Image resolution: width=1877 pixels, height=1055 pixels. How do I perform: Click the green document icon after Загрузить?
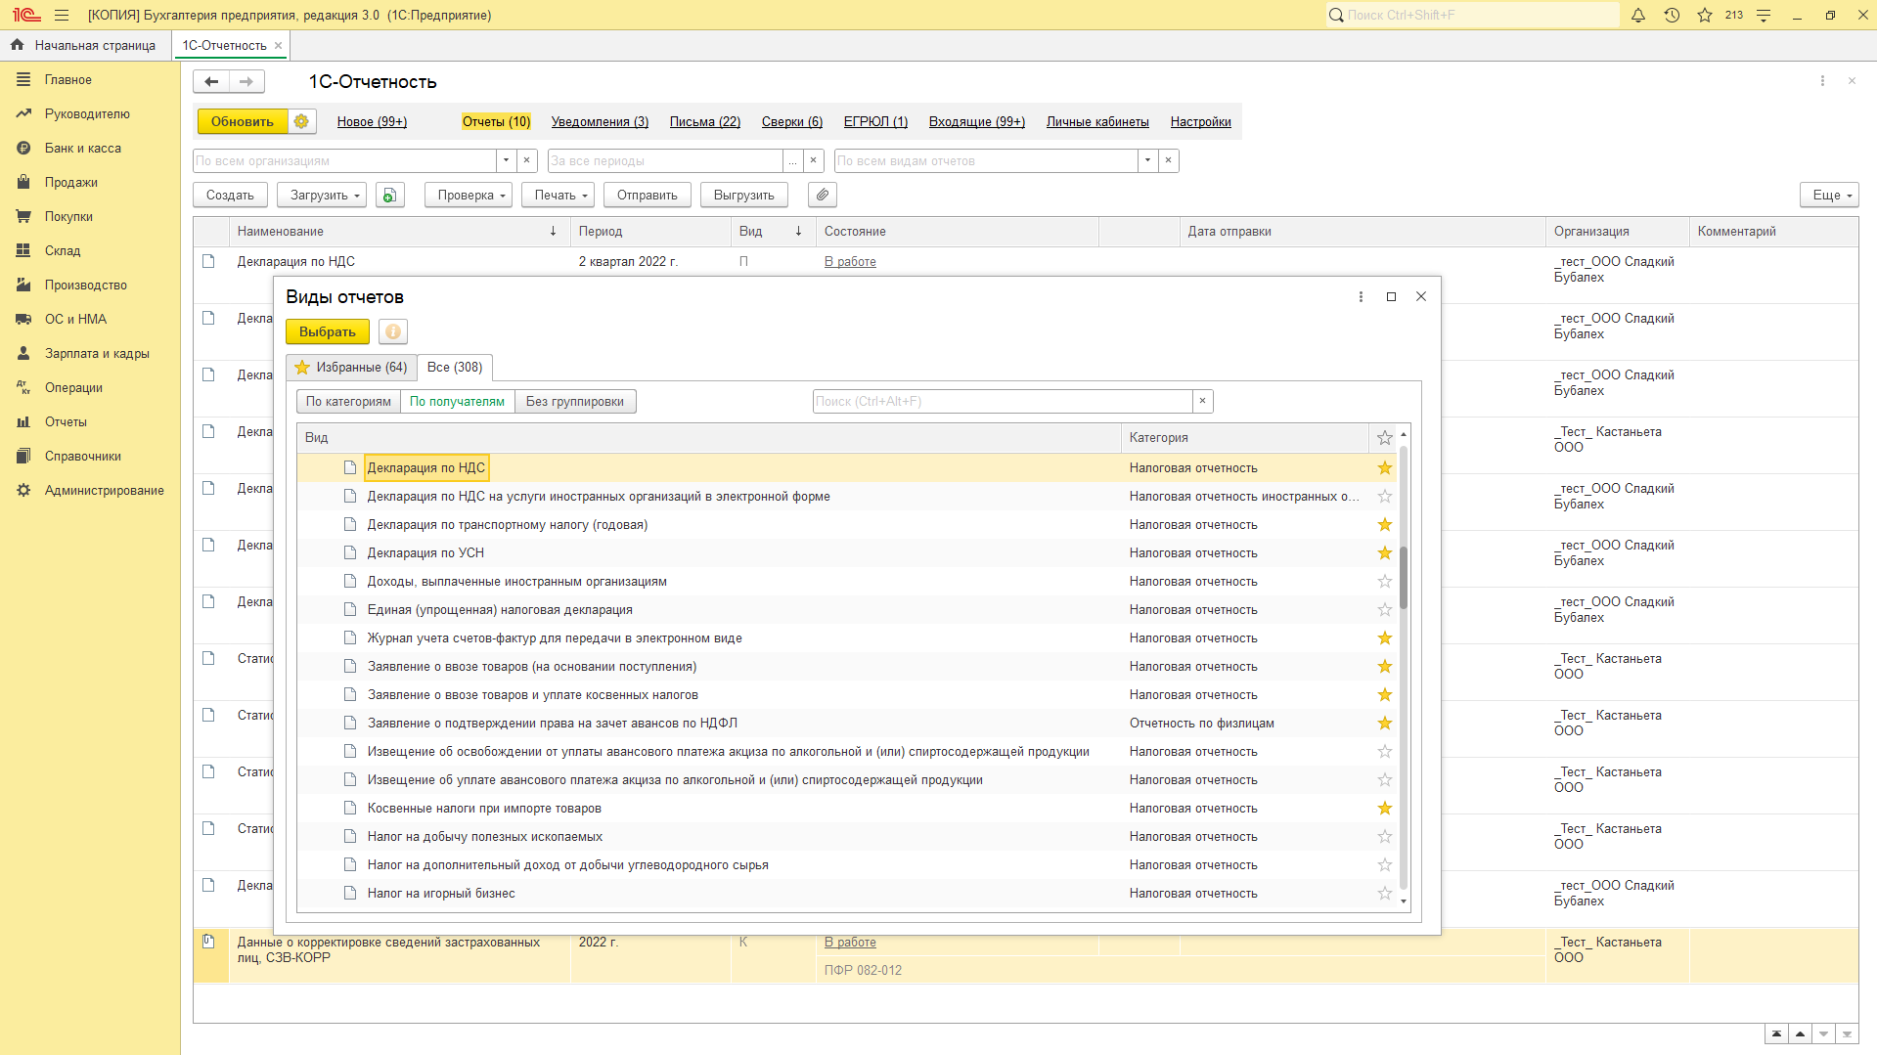[x=389, y=195]
